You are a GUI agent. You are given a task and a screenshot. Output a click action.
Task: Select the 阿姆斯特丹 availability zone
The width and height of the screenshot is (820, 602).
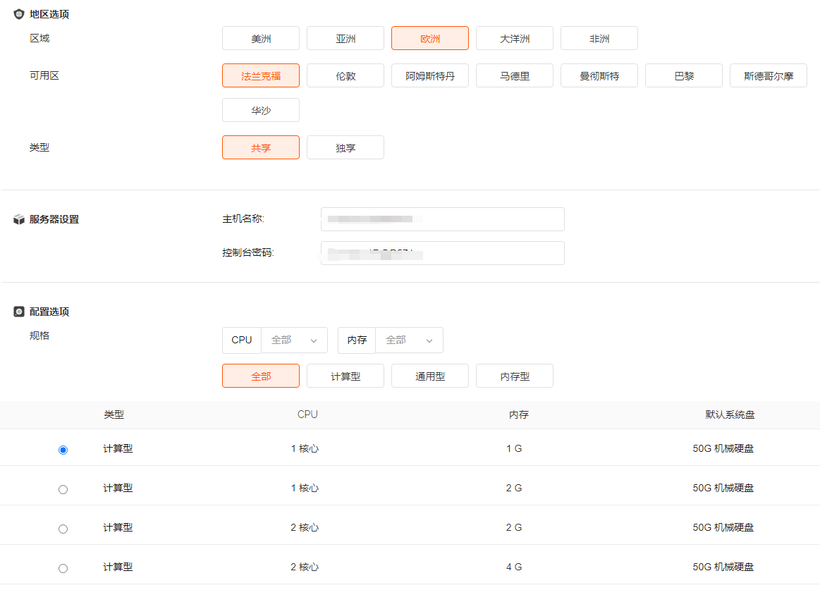(x=430, y=75)
